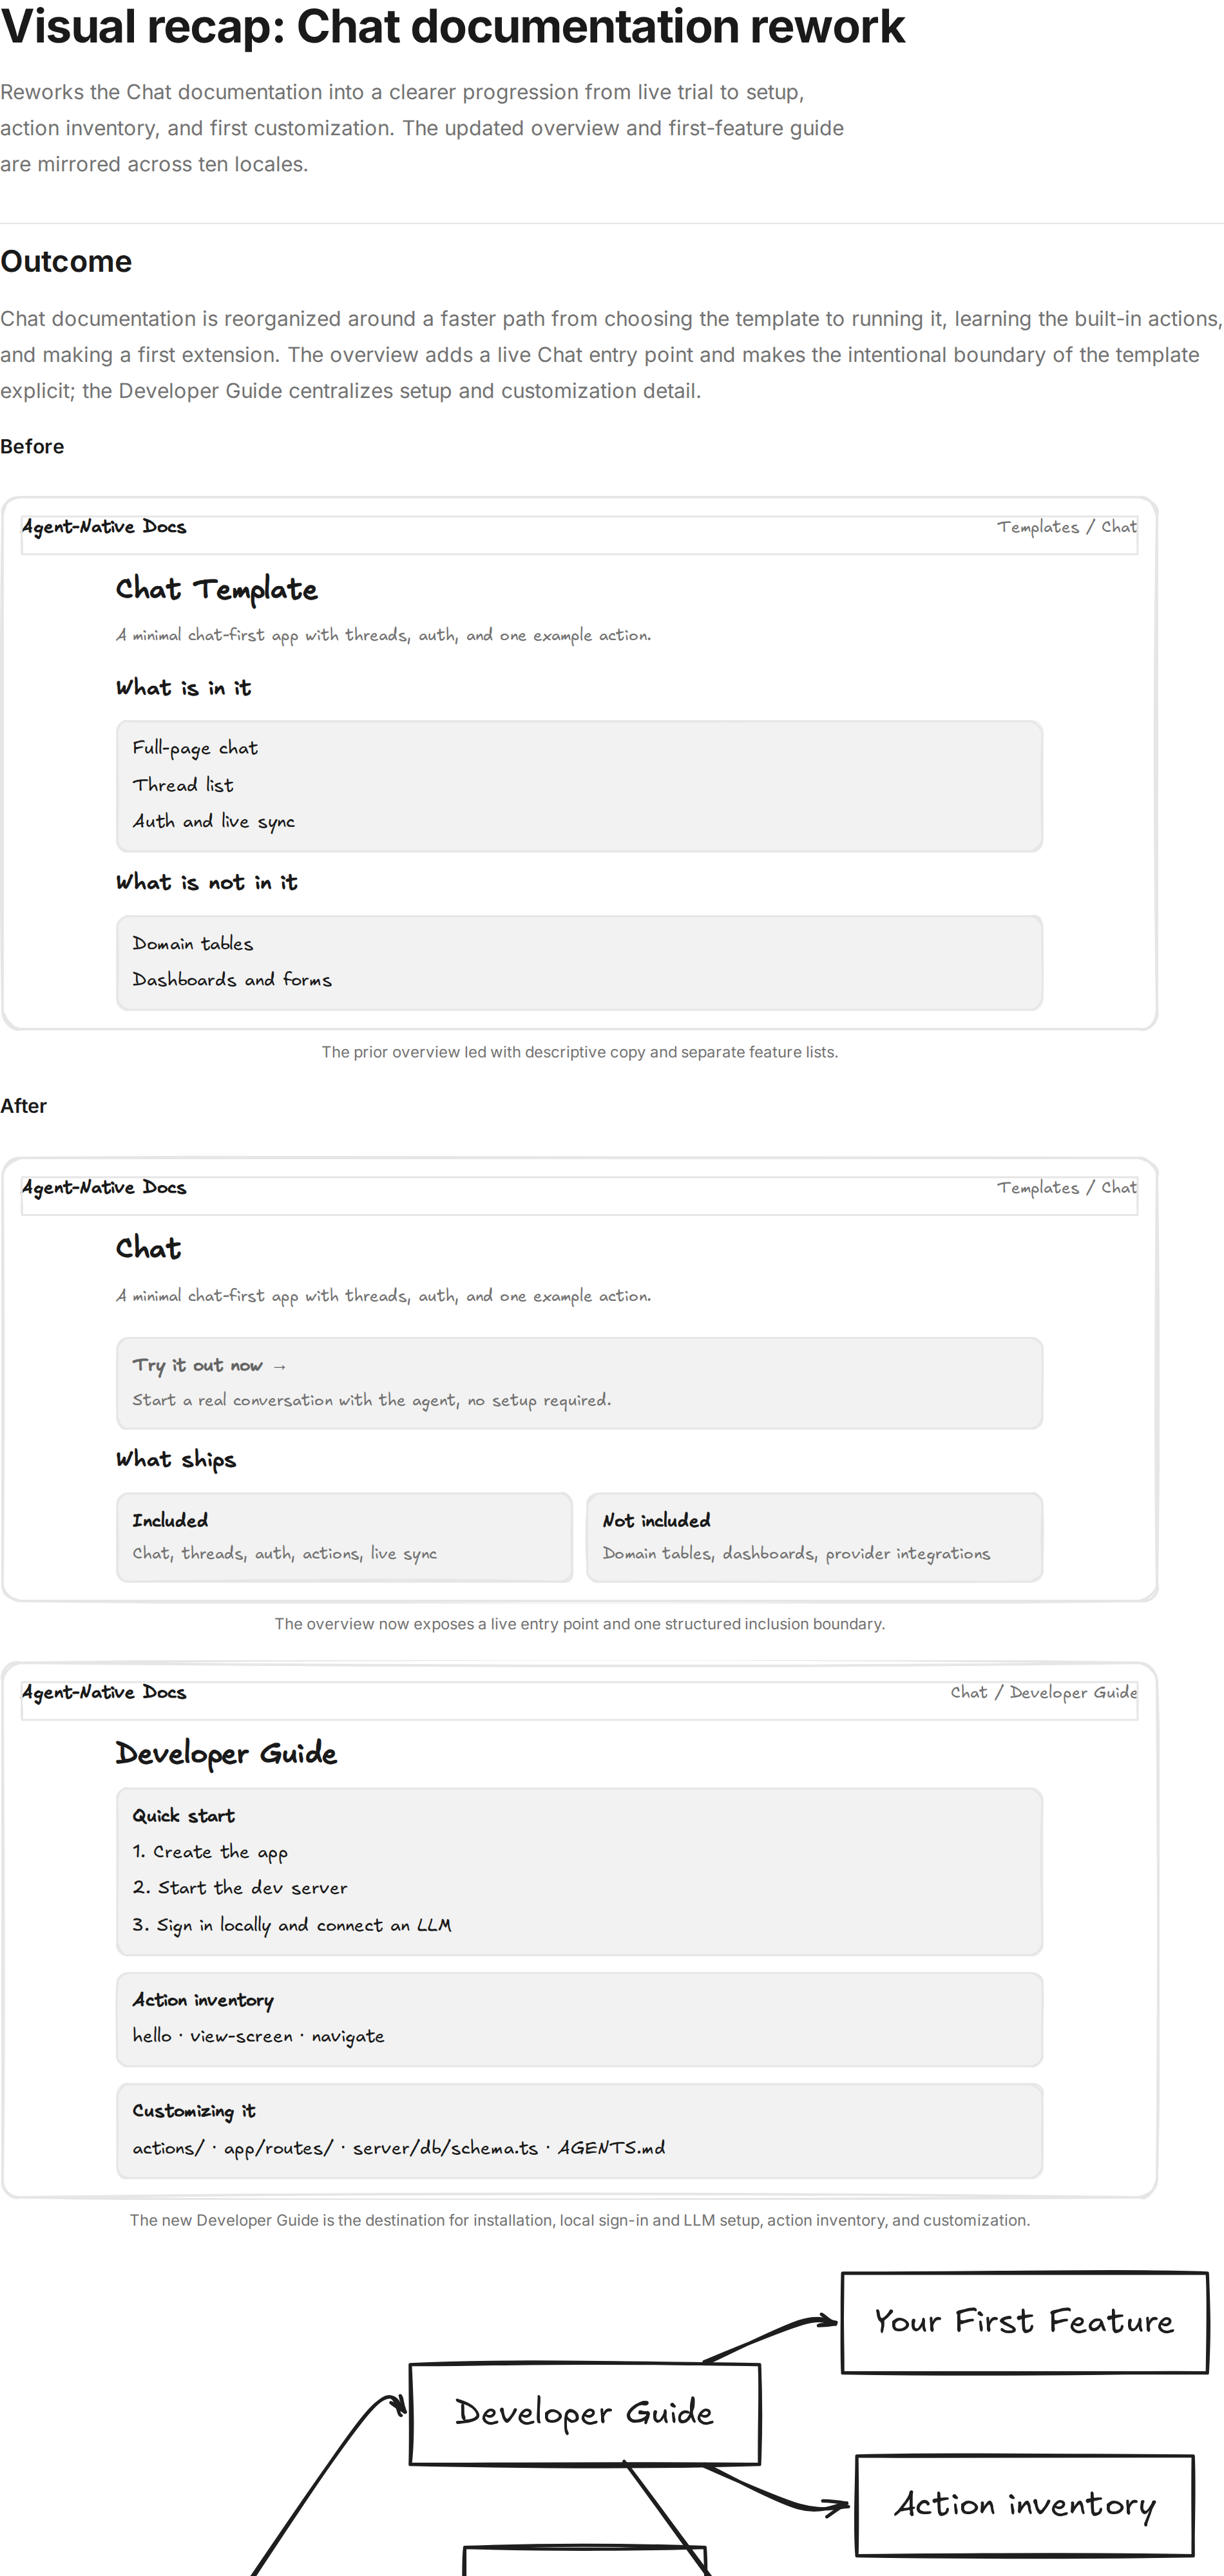Click the 'Your First Feature' diagram box
The width and height of the screenshot is (1224, 2576).
pos(1024,2322)
